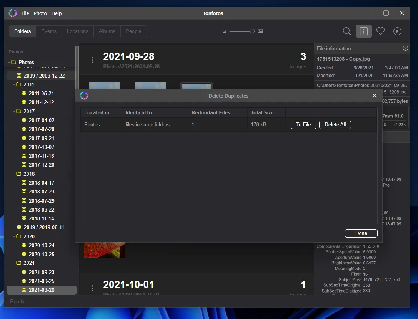Select the 2017-12-20 folder

click(41, 165)
